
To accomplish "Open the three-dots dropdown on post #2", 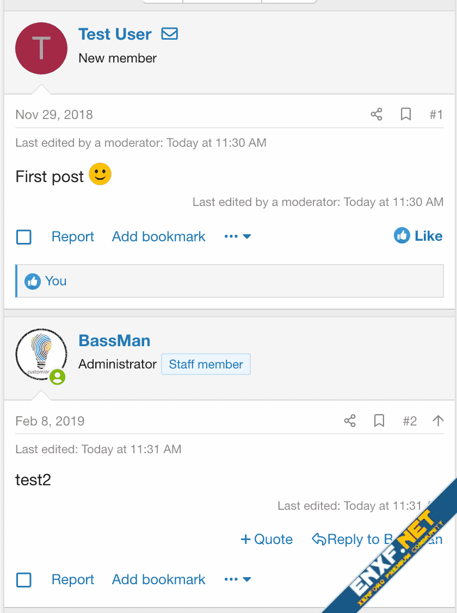I will coord(238,579).
